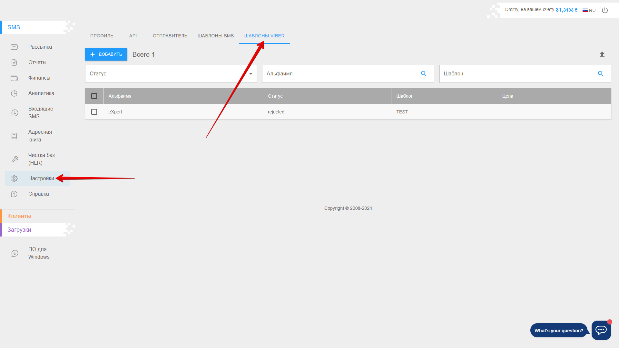Viewport: 619px width, 348px height.
Task: Open the RU language selector
Action: click(x=589, y=10)
